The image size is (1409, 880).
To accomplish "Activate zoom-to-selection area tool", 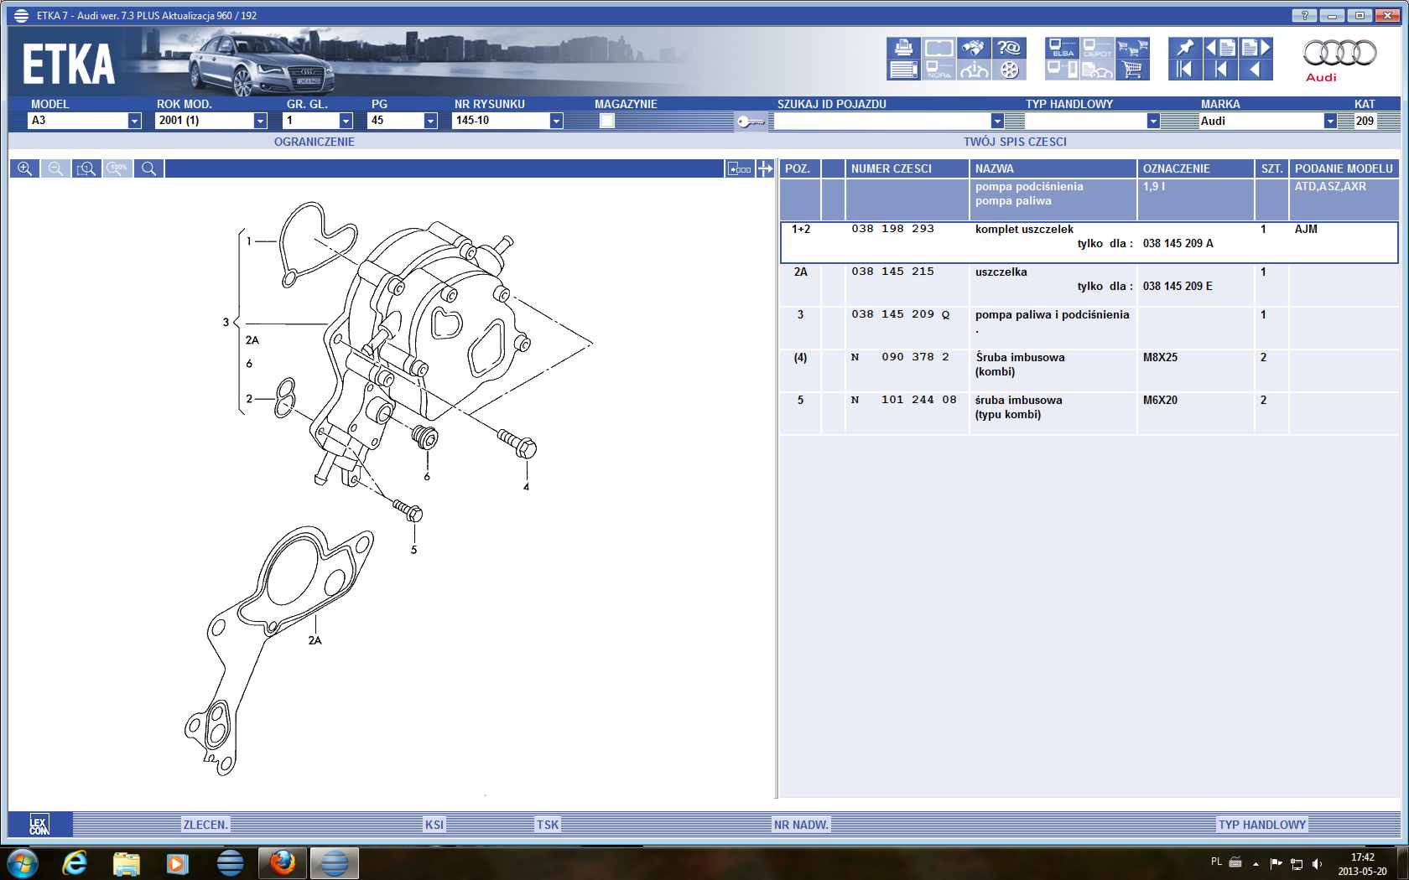I will (86, 168).
